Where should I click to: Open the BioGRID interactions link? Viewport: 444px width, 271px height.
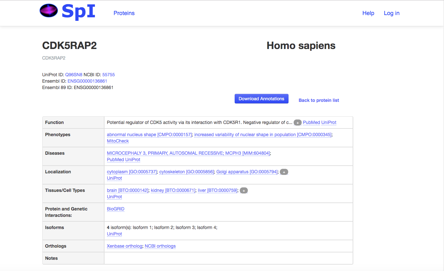(115, 209)
